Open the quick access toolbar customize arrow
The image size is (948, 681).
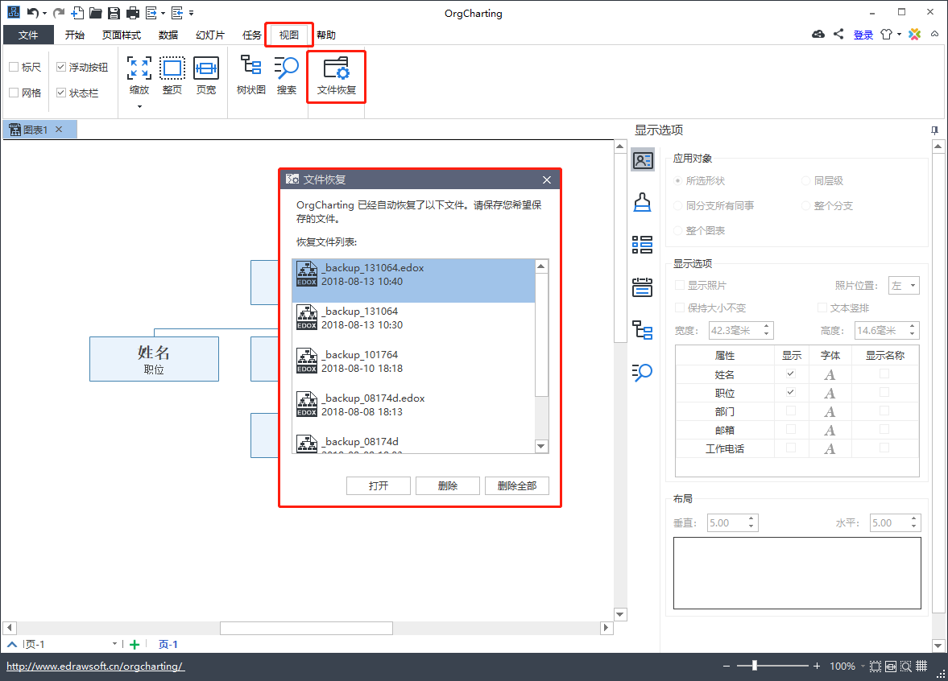point(192,13)
